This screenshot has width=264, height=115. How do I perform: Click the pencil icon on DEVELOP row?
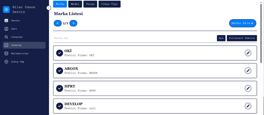tap(248, 106)
